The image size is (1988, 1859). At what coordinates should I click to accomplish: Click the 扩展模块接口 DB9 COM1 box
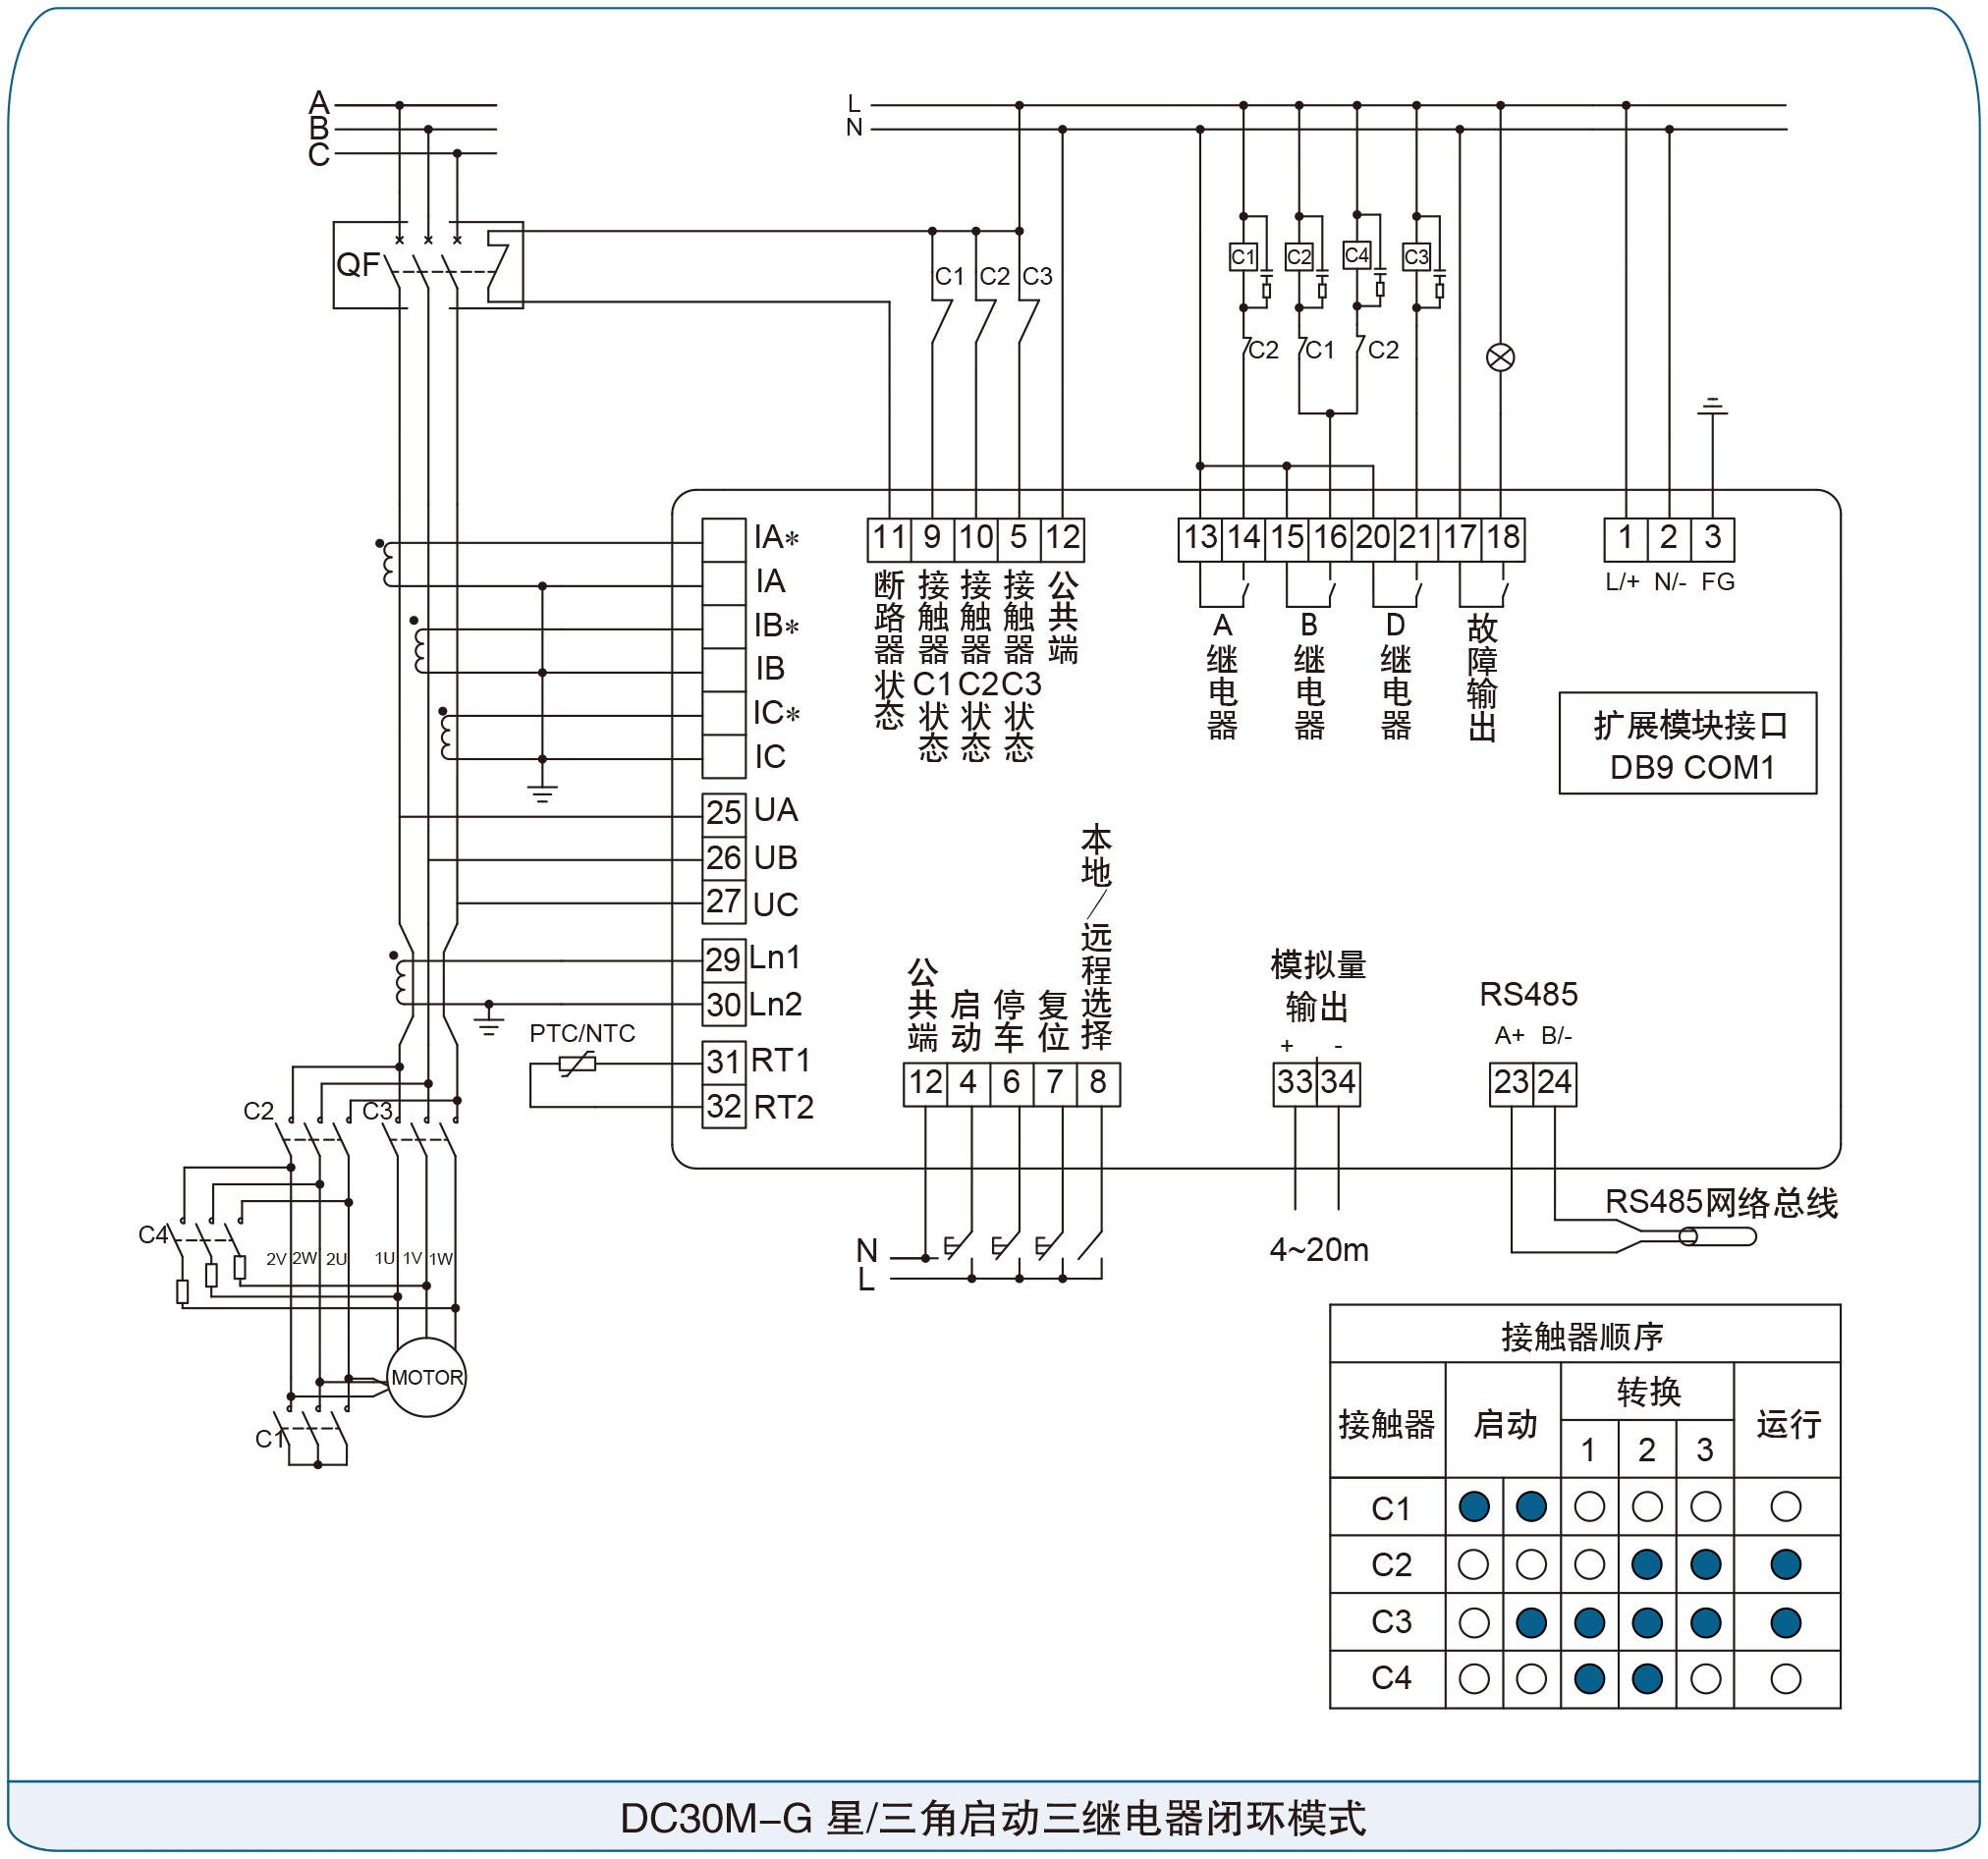pyautogui.click(x=1688, y=743)
